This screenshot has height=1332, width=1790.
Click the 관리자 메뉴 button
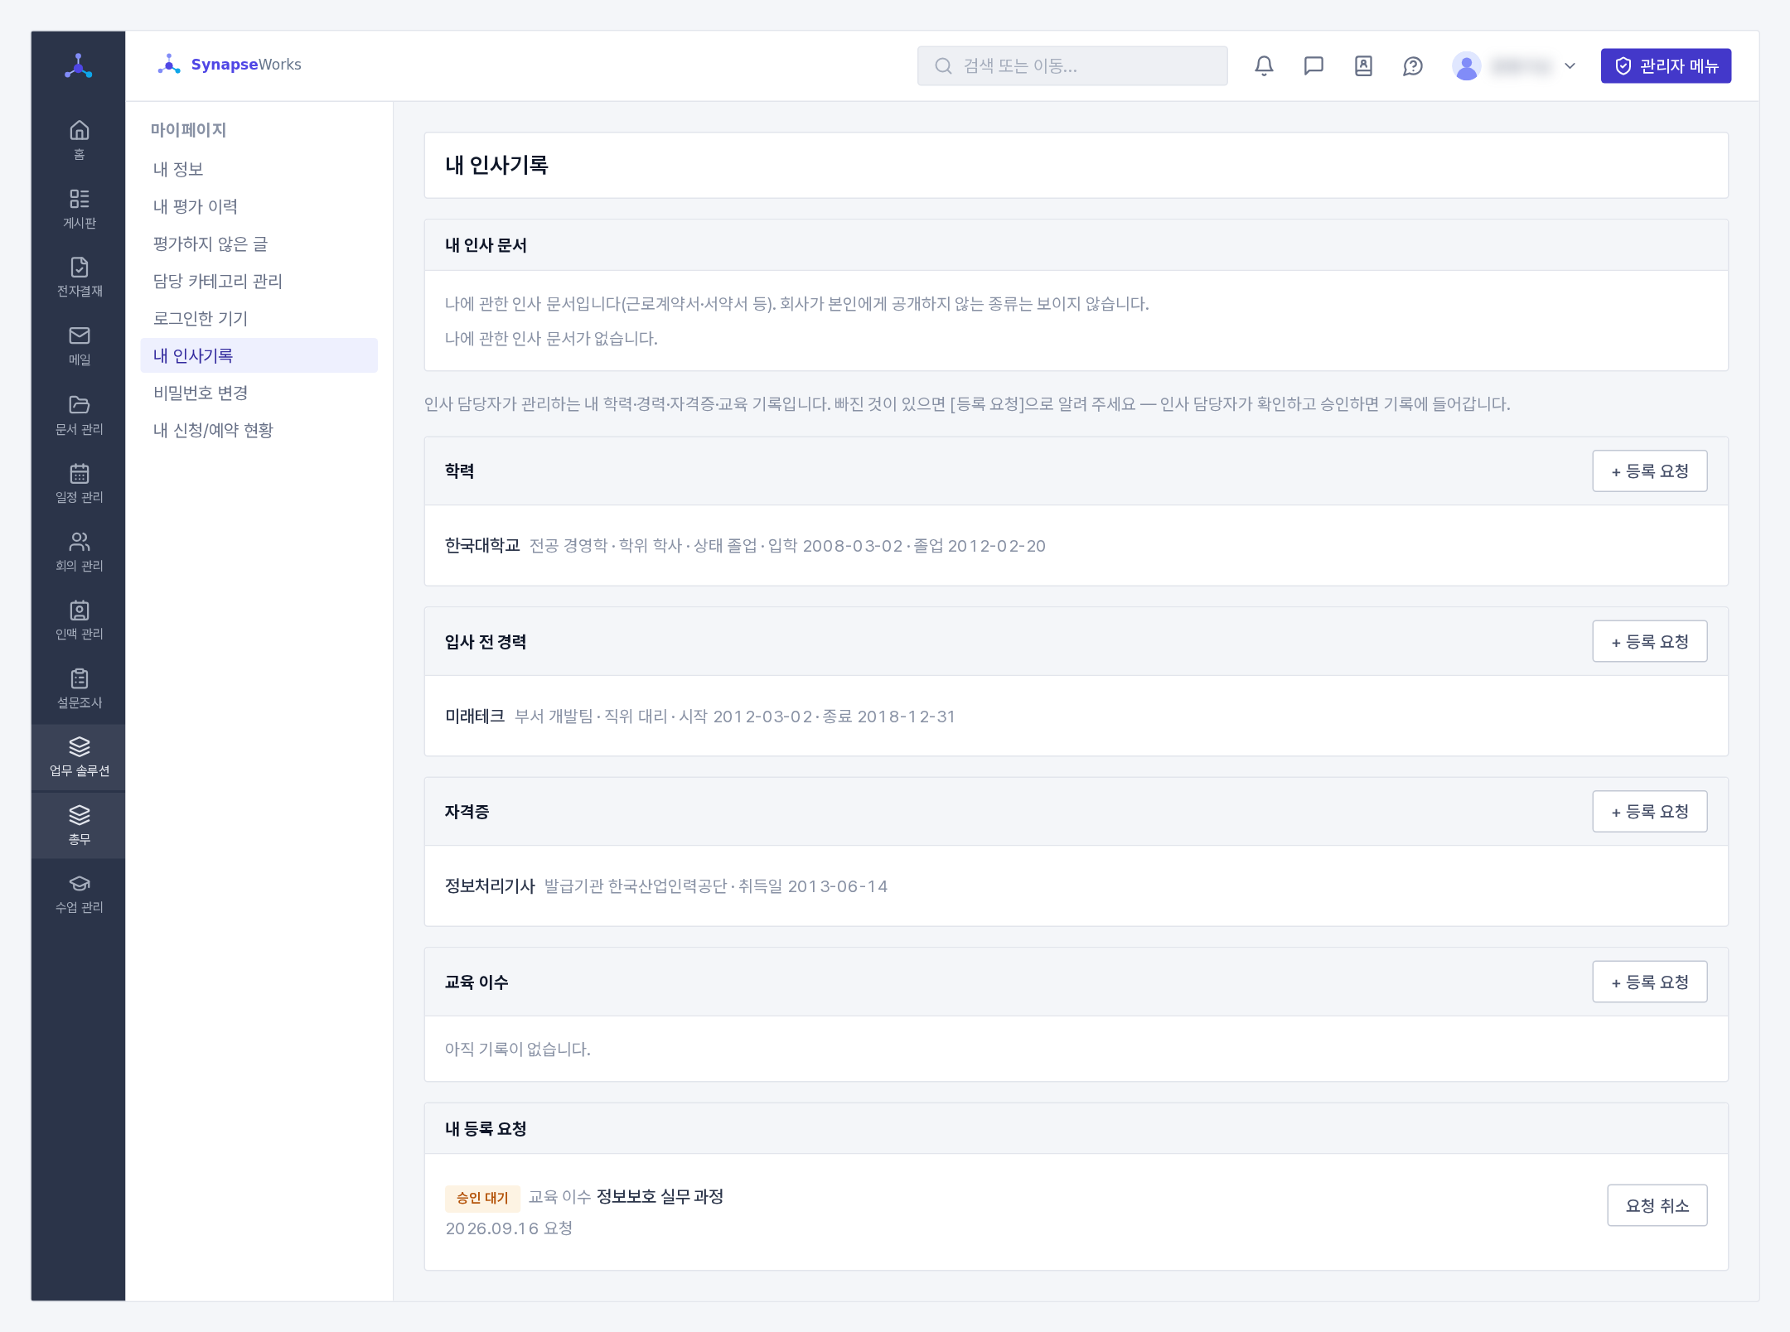(x=1666, y=65)
